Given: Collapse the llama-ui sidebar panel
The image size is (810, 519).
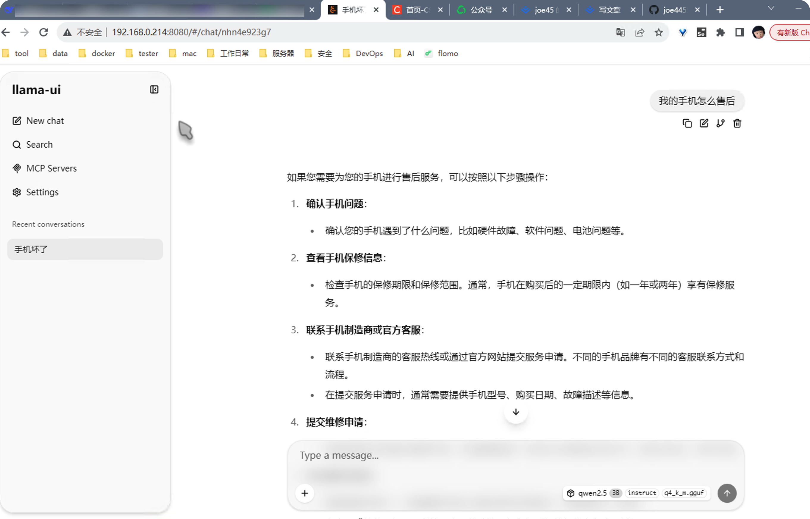Looking at the screenshot, I should point(154,90).
